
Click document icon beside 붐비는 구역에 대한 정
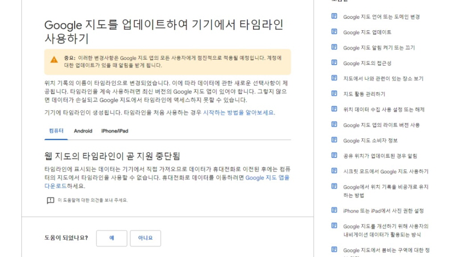(334, 249)
